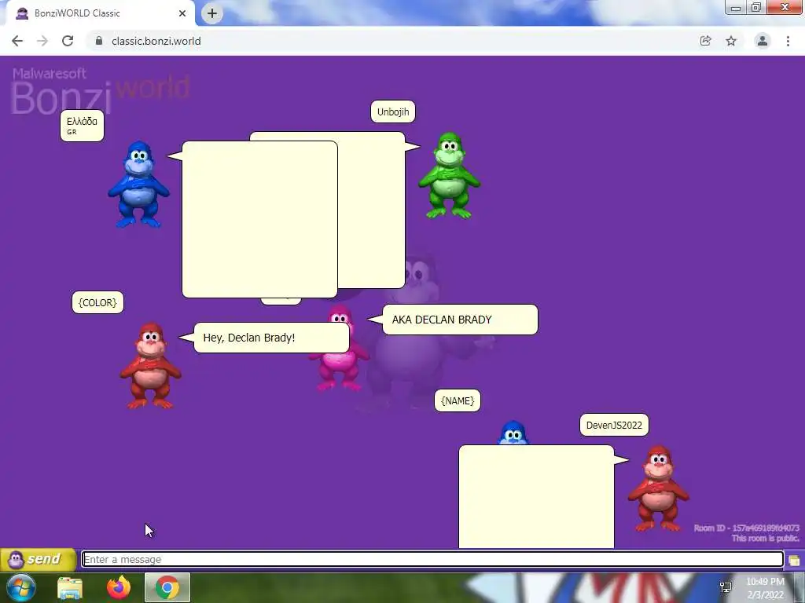Viewport: 805px width, 603px height.
Task: Click the Unbojih name tag
Action: tap(393, 111)
